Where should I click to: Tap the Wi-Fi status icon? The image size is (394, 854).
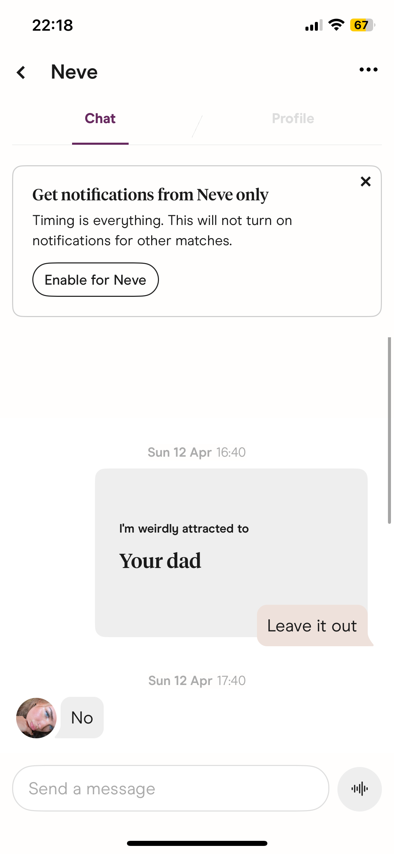336,25
